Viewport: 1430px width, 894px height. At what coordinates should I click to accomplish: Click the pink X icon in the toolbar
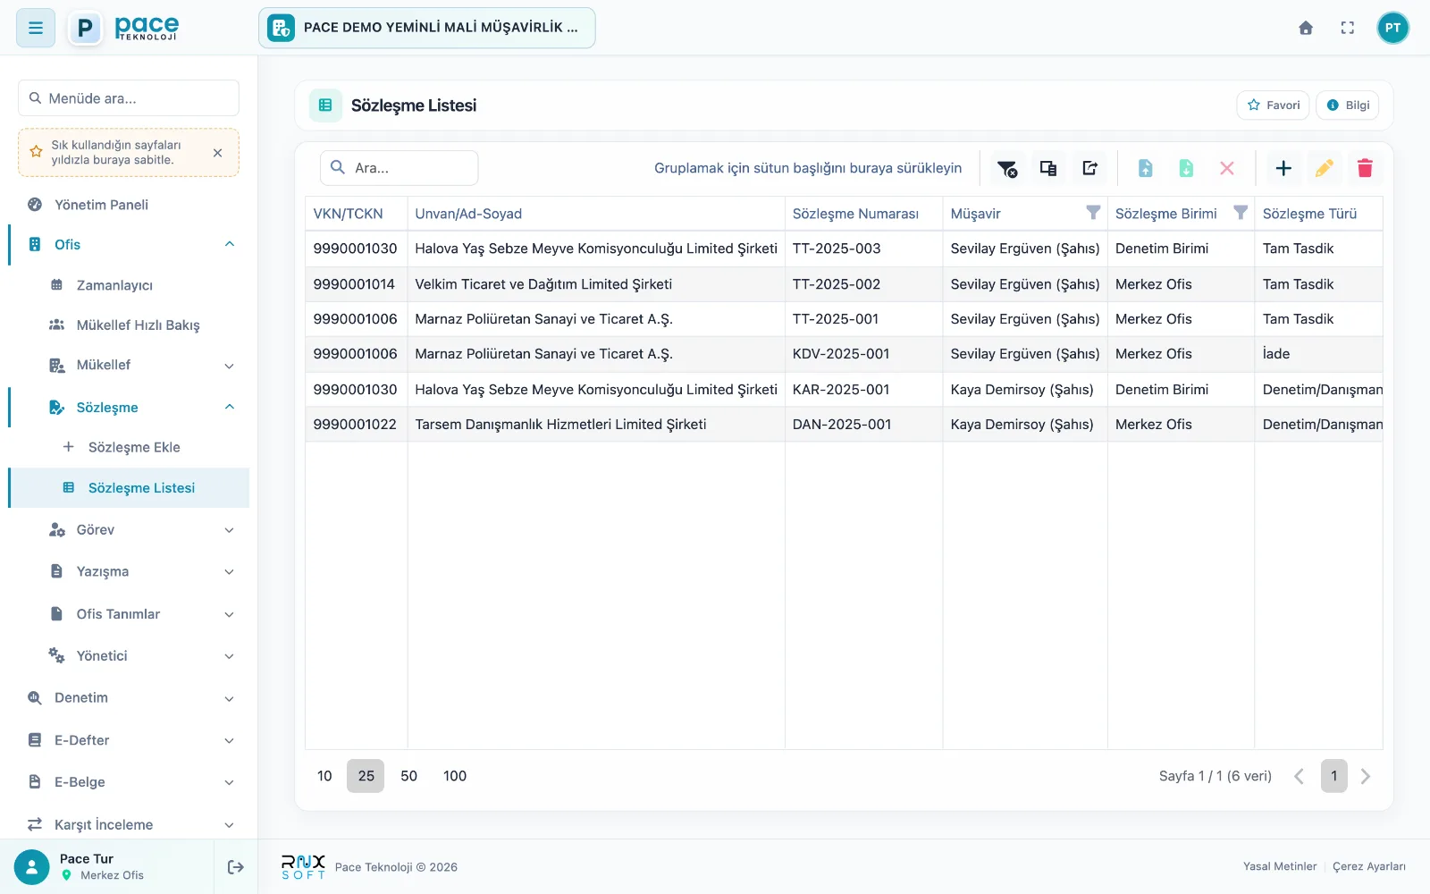click(1227, 168)
